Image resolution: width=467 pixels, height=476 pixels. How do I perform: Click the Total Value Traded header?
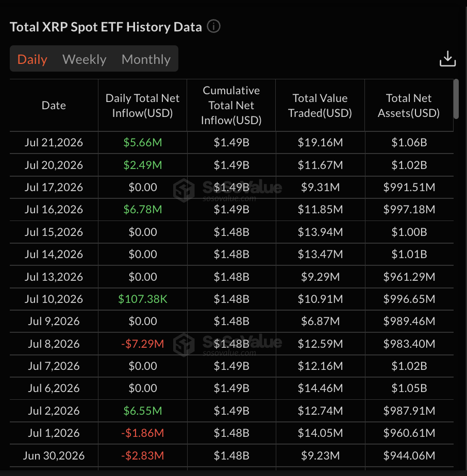(x=320, y=105)
